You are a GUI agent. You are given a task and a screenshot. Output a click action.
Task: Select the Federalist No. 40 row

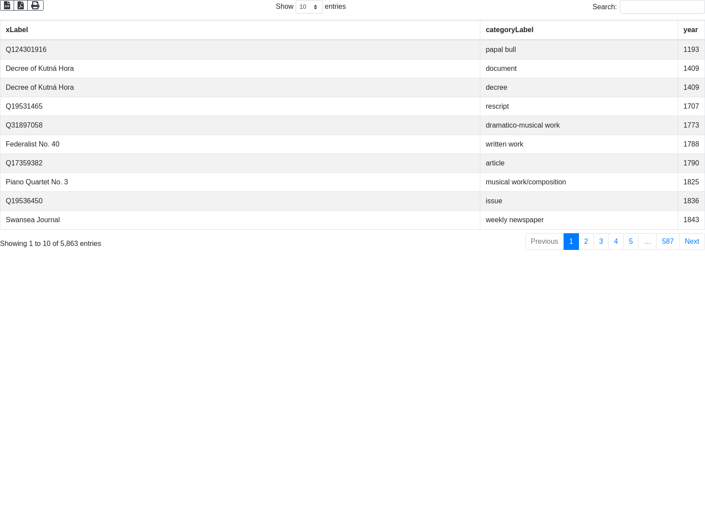click(x=33, y=144)
